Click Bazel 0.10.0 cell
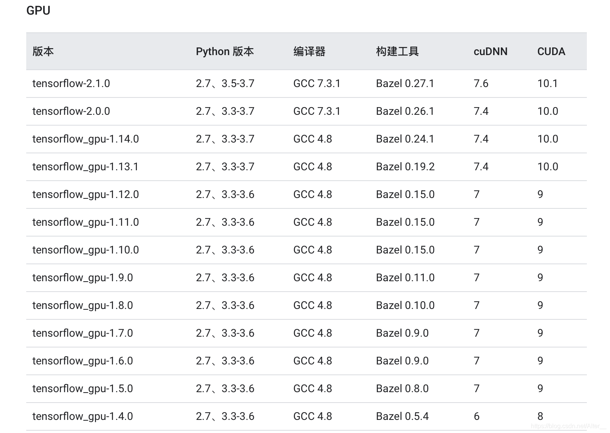 coord(405,305)
